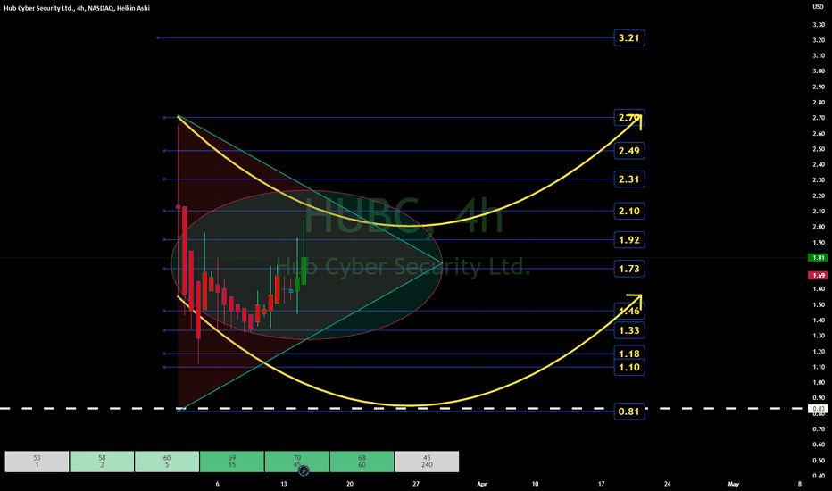This screenshot has width=832, height=491.
Task: Click the 2.31 price level label
Action: pyautogui.click(x=629, y=179)
